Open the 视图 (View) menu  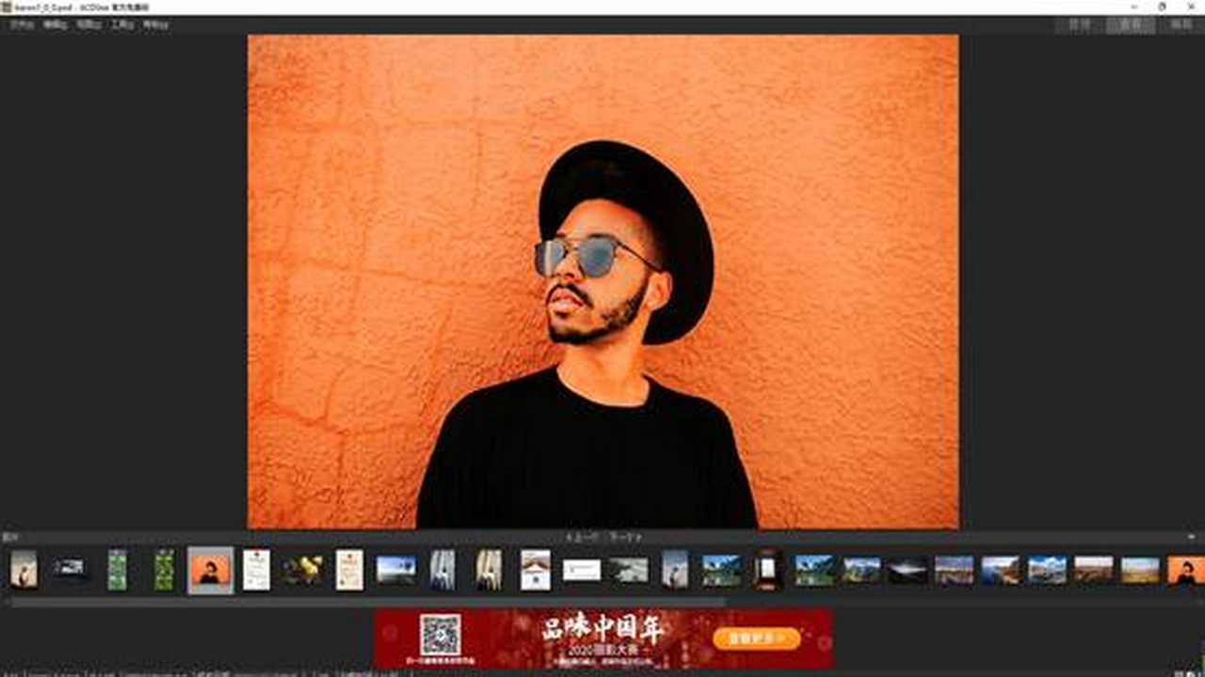coord(88,24)
